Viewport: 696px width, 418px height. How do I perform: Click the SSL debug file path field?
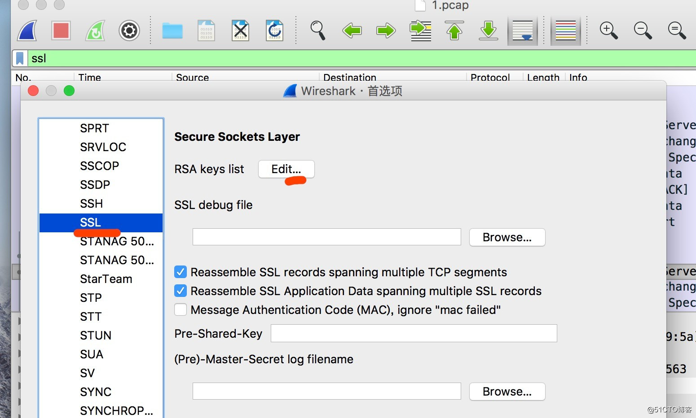pyautogui.click(x=327, y=237)
